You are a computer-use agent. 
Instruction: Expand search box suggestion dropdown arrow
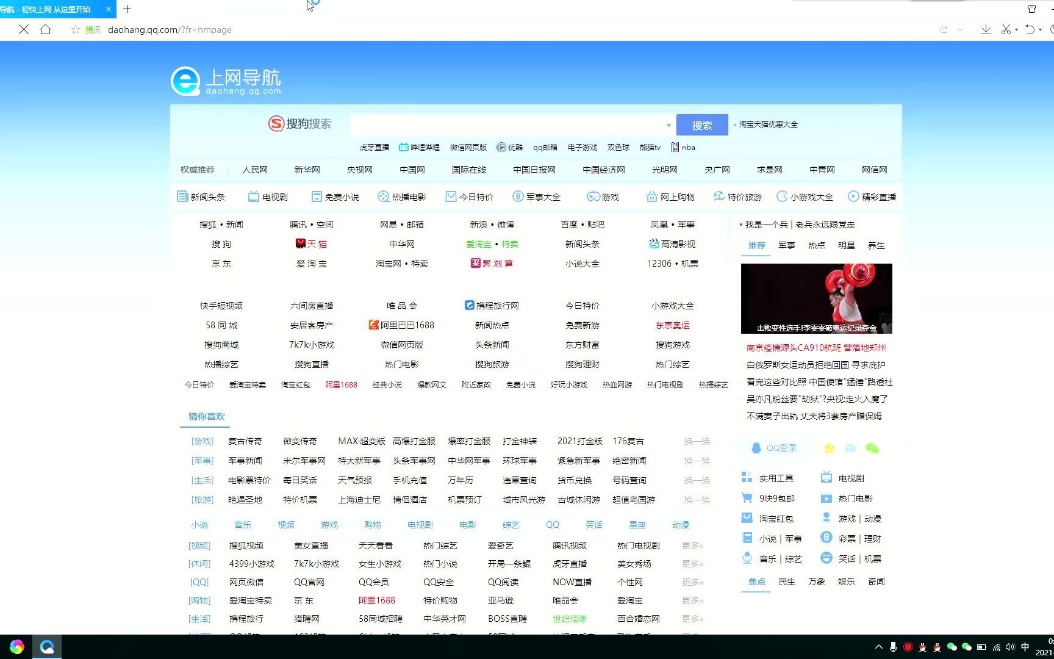(669, 125)
